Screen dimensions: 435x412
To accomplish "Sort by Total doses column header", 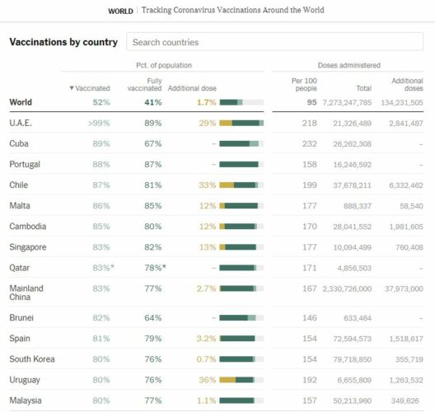I will 363,88.
